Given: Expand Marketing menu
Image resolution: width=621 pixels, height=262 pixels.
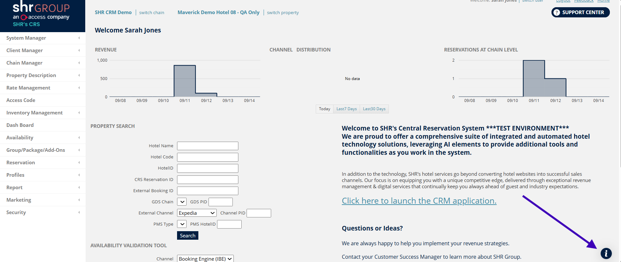Looking at the screenshot, I should tap(43, 200).
